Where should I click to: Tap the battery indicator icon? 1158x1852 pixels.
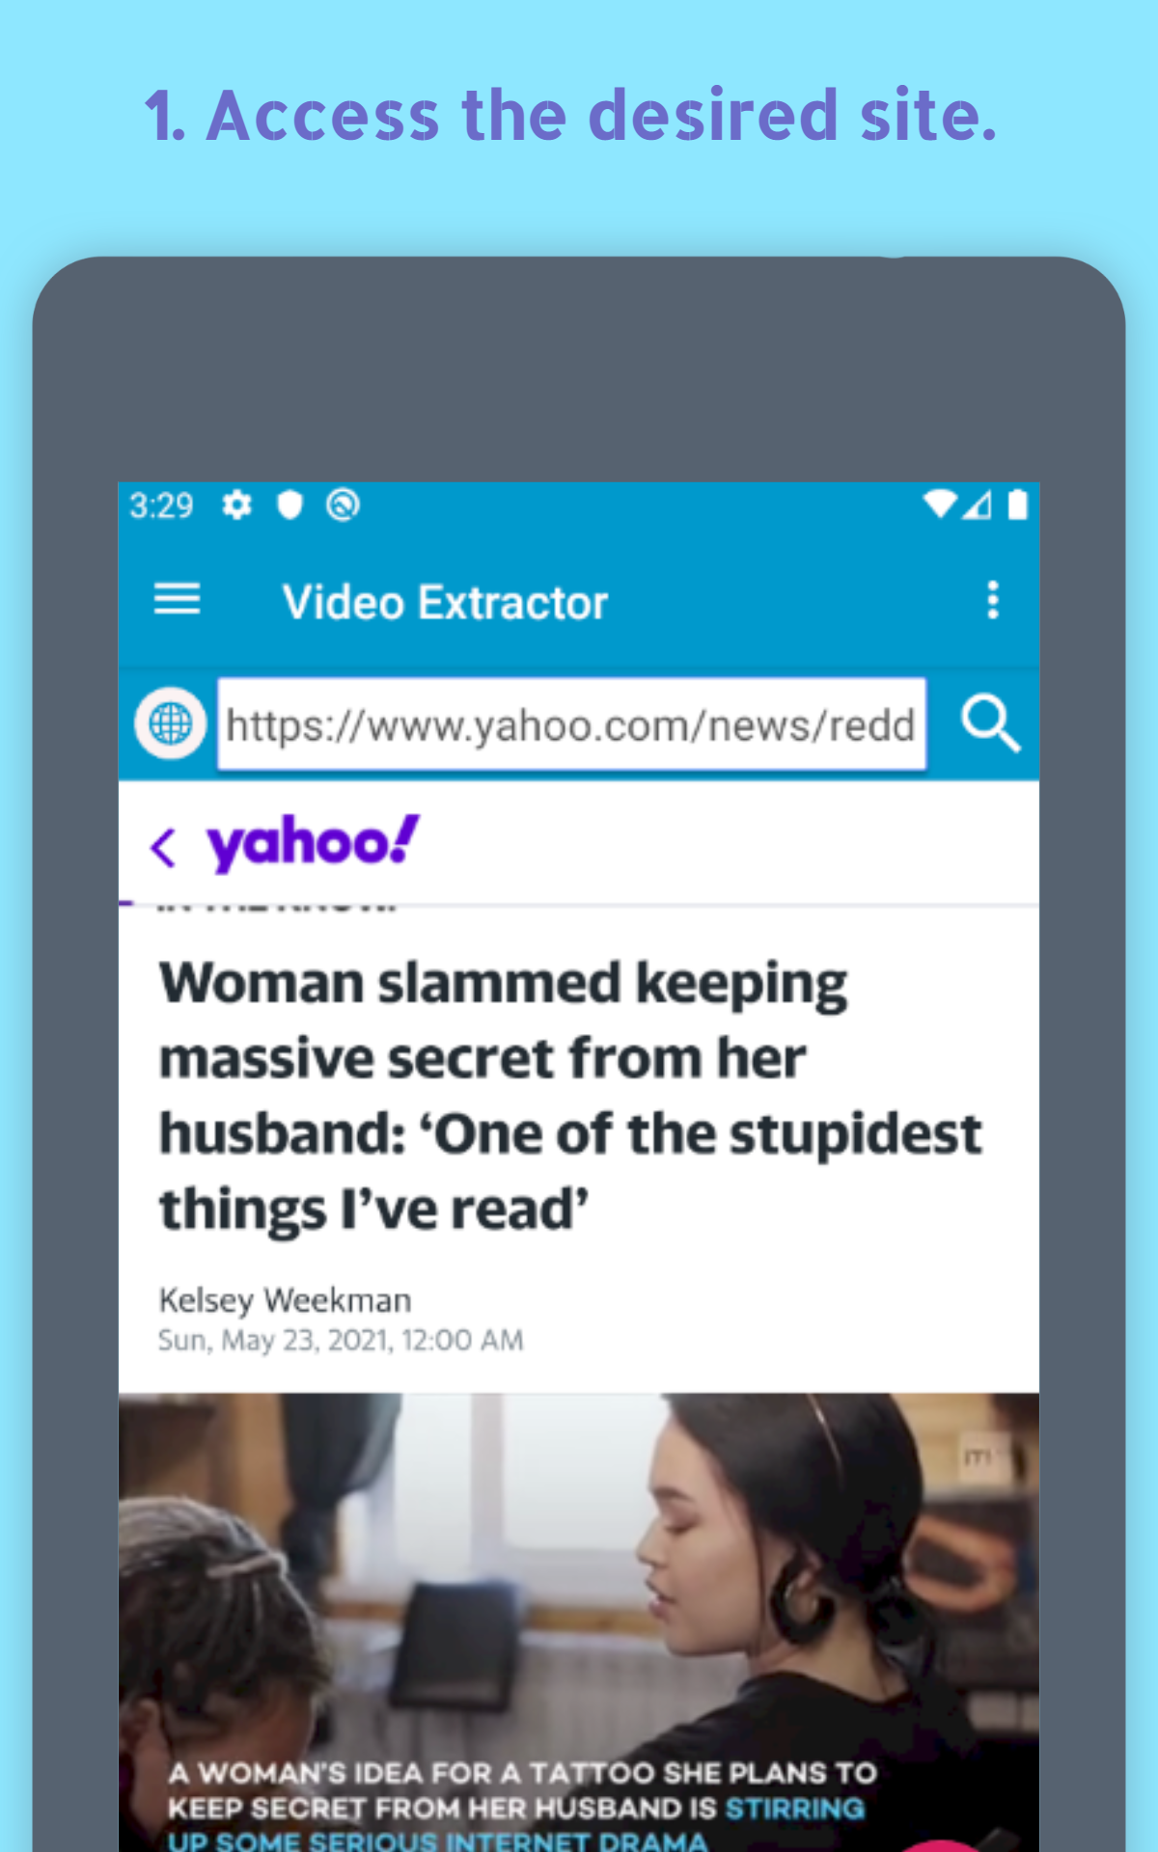coord(1017,504)
